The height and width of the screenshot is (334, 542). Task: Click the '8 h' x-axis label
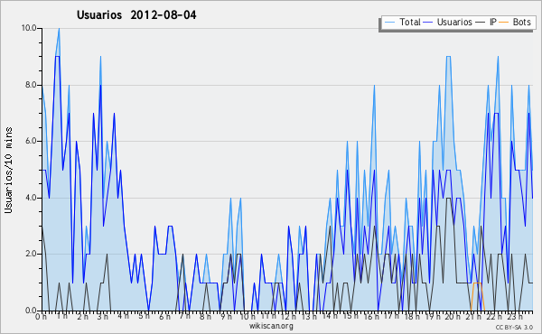click(205, 317)
